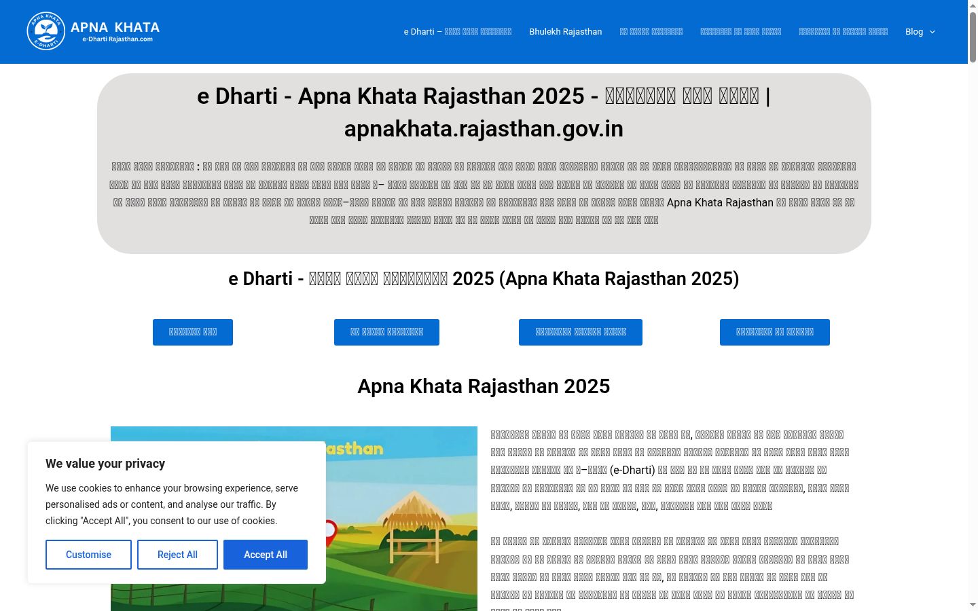
Task: Open Bhulekh Rajasthan menu item
Action: [x=566, y=32]
